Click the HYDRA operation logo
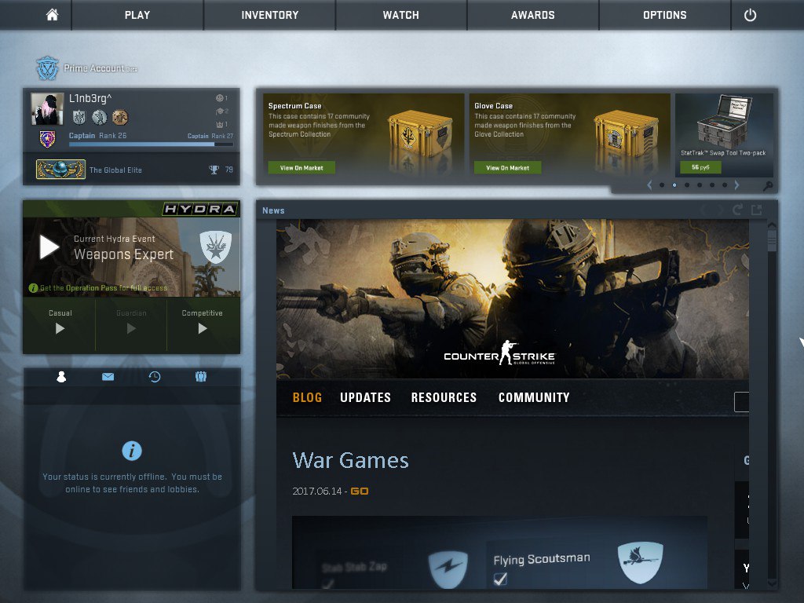 (200, 209)
